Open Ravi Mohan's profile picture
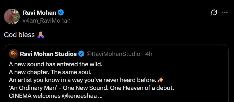This screenshot has width=234, height=102. coord(12,17)
